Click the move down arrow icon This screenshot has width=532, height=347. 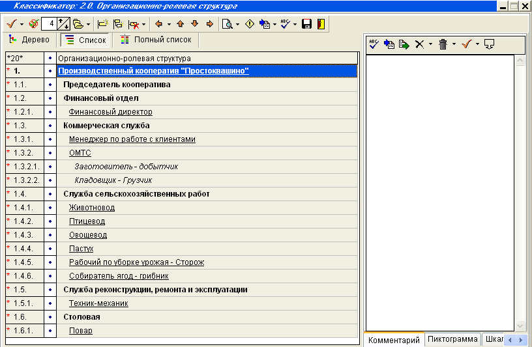(194, 23)
